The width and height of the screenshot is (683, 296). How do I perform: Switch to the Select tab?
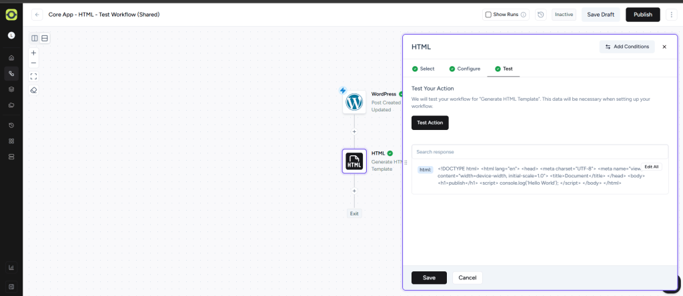pos(423,69)
